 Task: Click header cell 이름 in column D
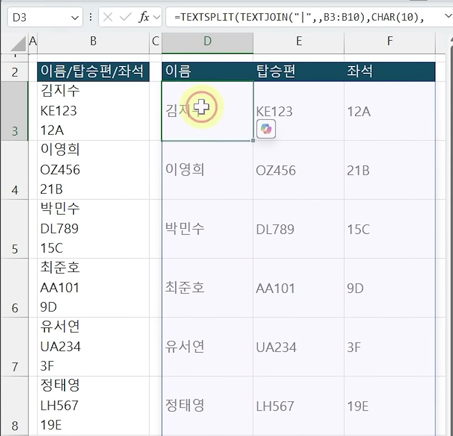[208, 72]
